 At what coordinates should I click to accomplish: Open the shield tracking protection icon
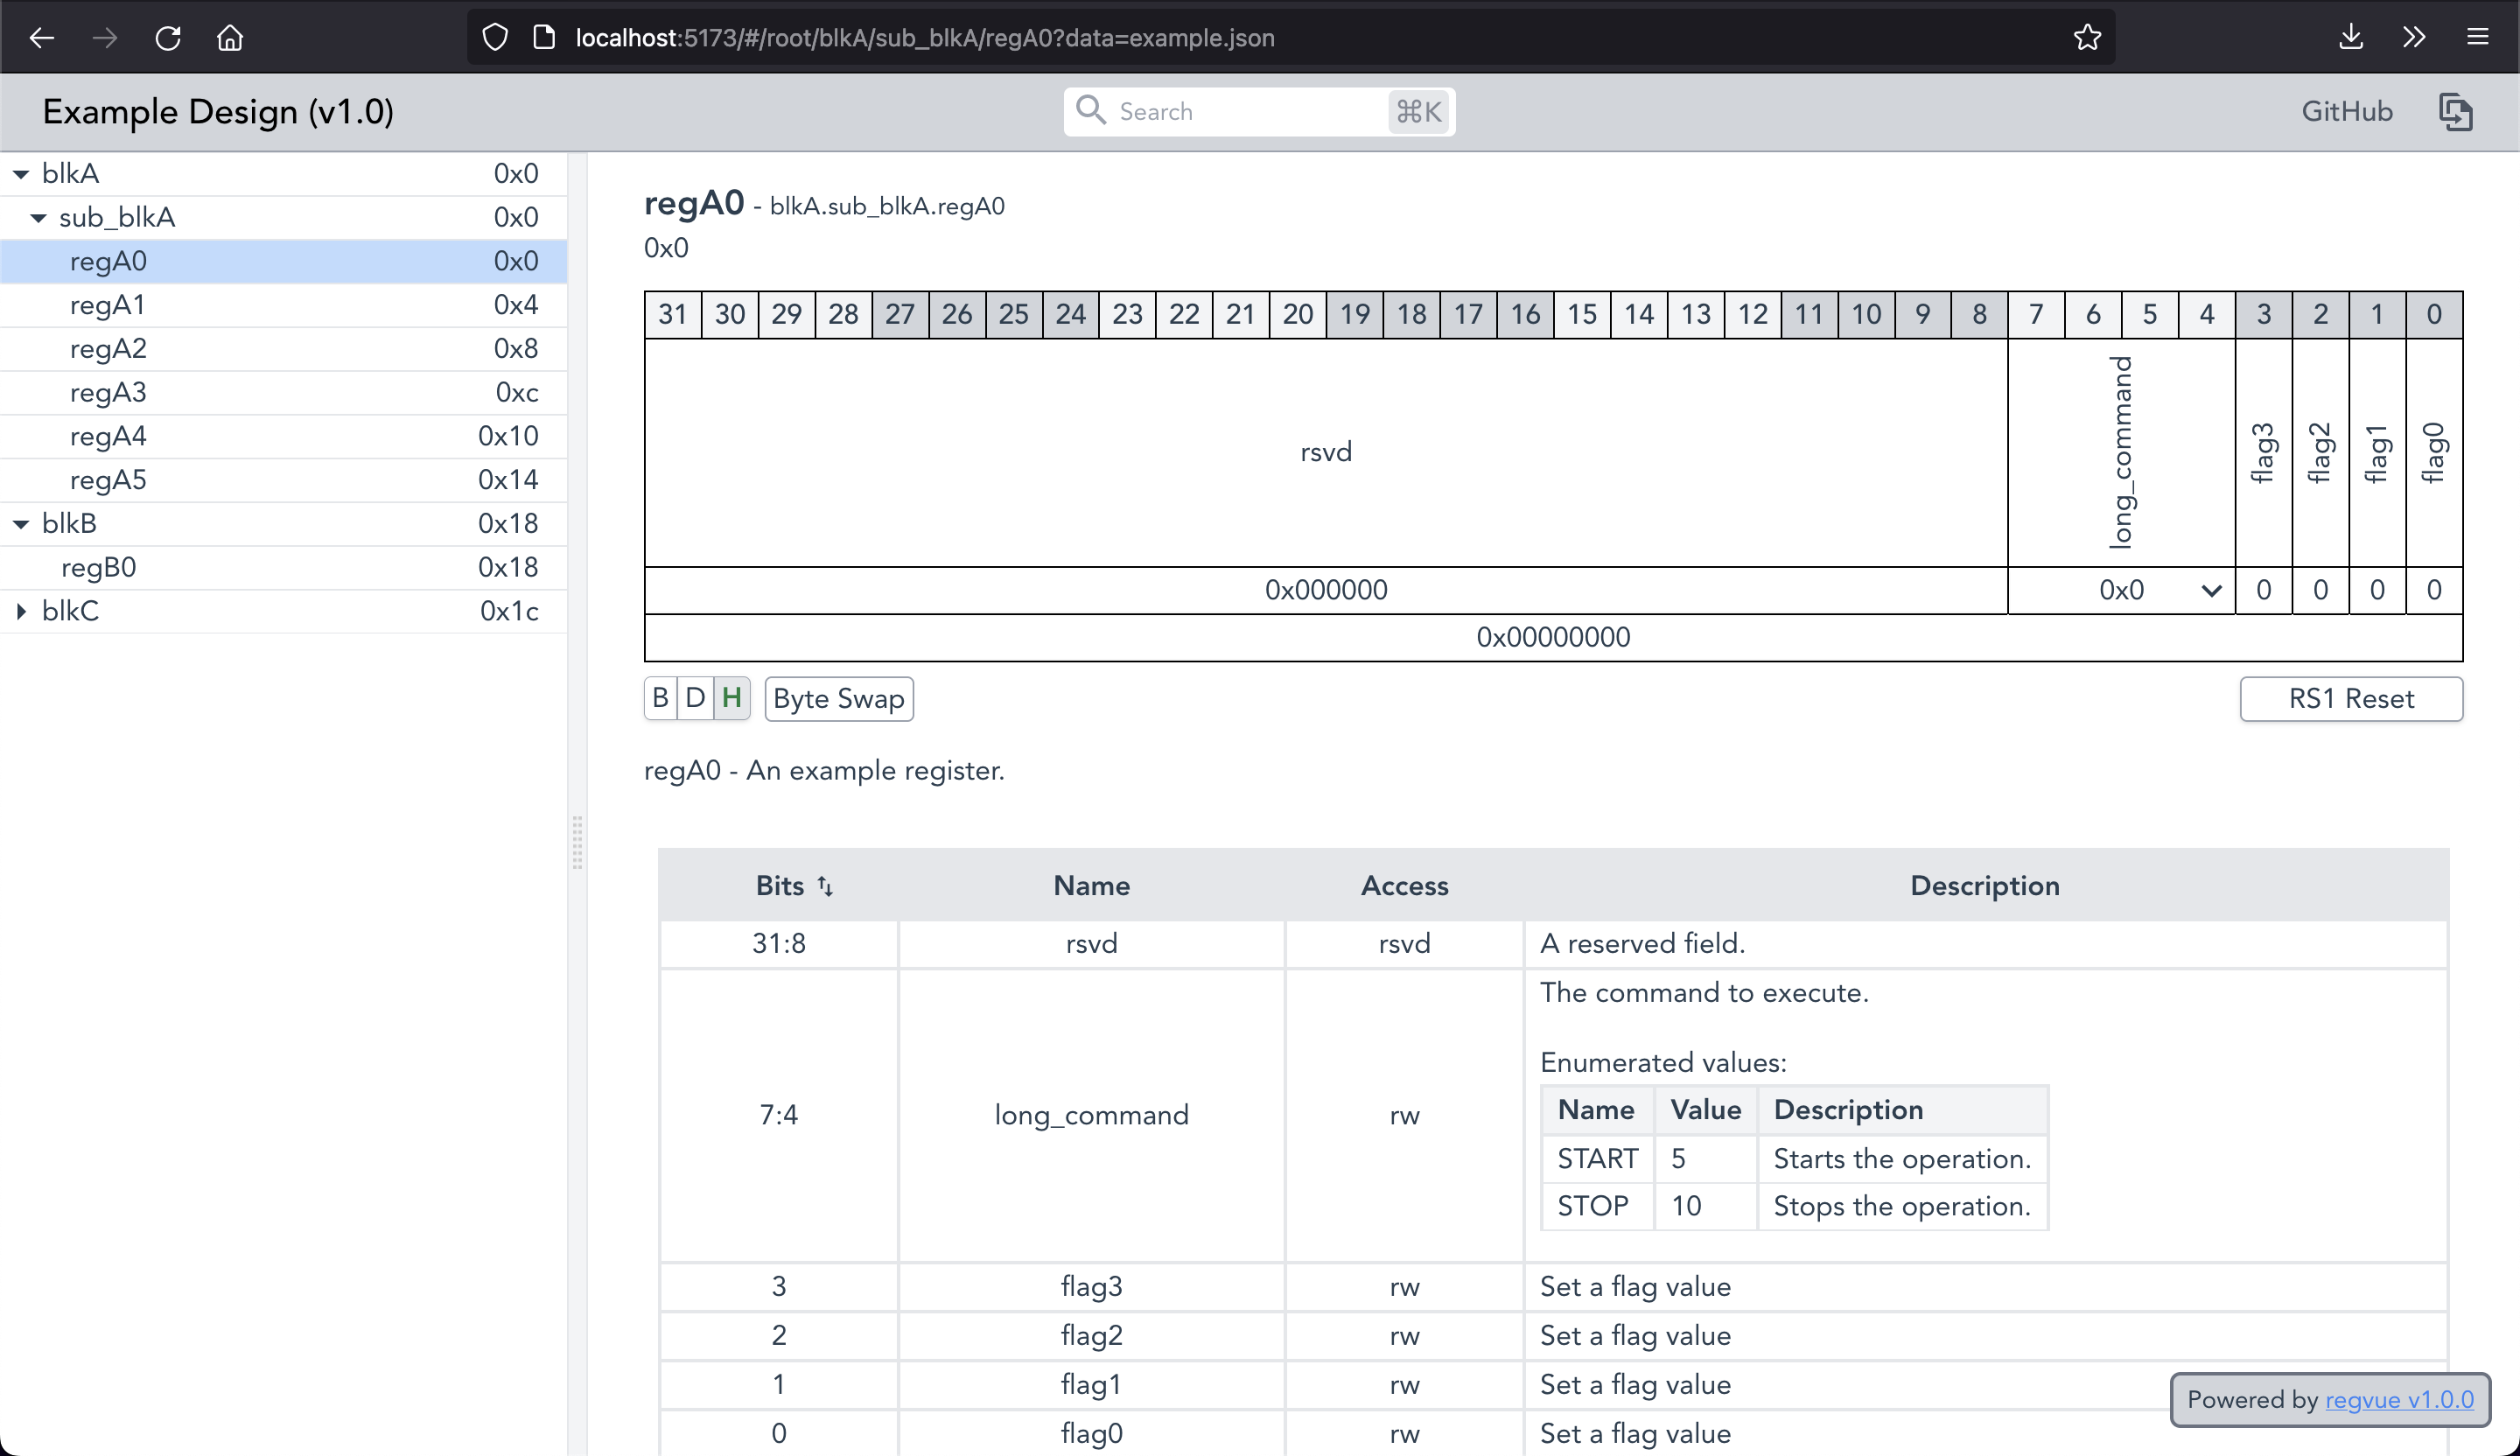(495, 36)
